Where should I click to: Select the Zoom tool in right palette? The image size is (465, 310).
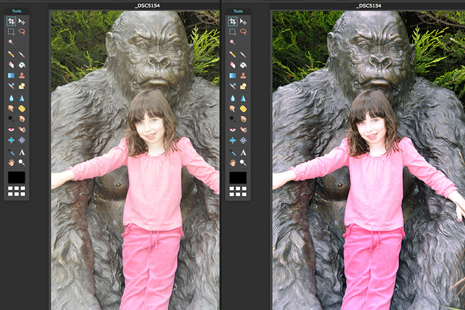point(243,162)
